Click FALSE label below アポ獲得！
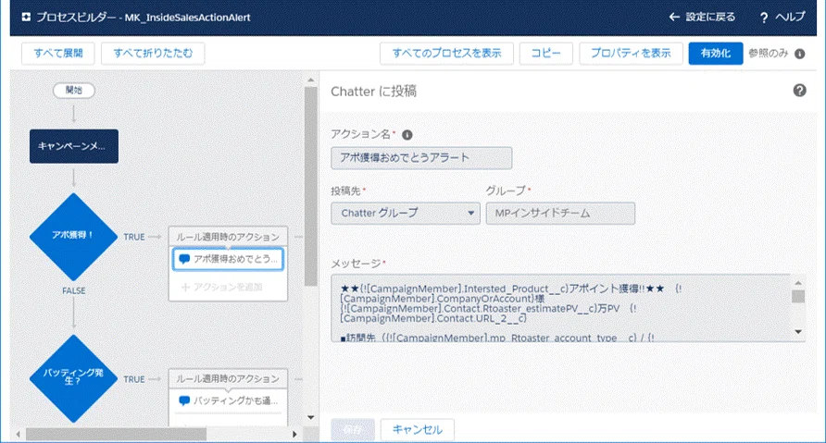826x443 pixels. [x=74, y=291]
